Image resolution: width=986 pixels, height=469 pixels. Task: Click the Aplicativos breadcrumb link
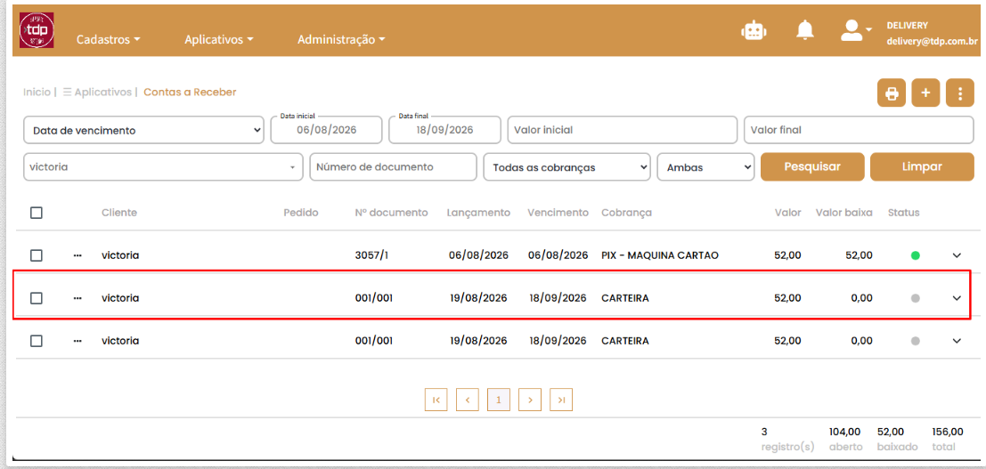(x=102, y=92)
